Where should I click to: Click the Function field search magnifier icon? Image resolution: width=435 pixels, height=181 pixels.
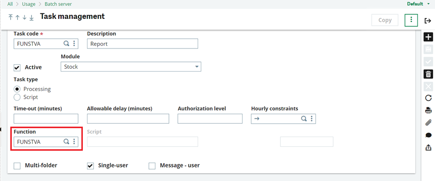click(66, 142)
